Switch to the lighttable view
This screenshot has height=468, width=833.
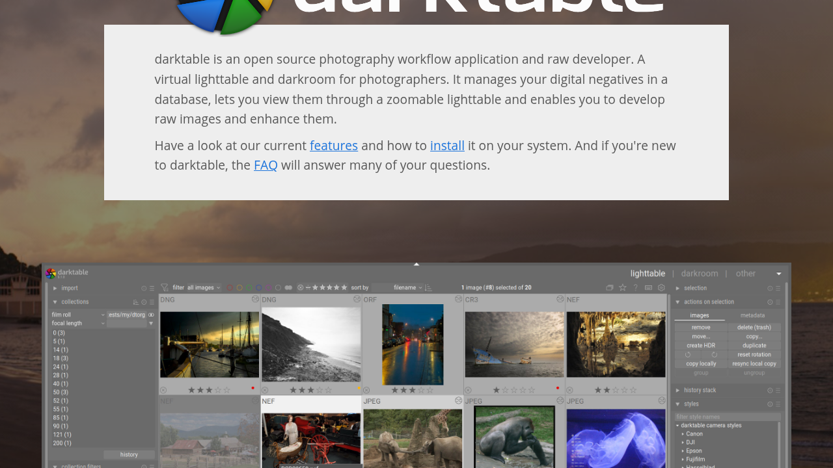coord(648,274)
